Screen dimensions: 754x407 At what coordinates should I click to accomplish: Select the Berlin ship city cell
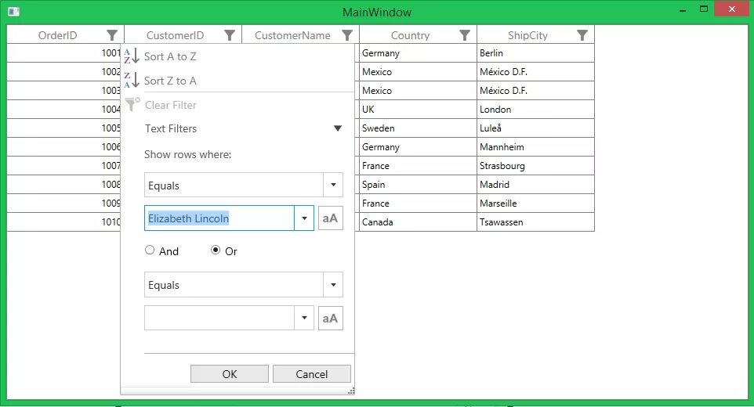click(535, 52)
